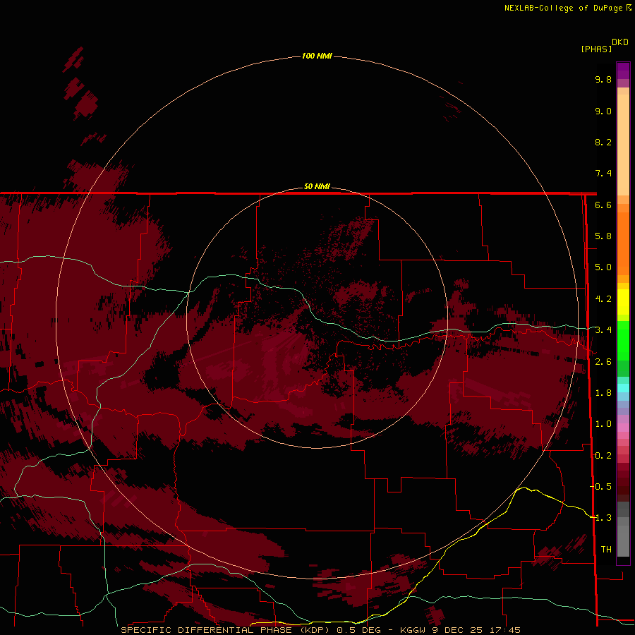
Task: Click the -1.3 value on the color scale
Action: 600,518
